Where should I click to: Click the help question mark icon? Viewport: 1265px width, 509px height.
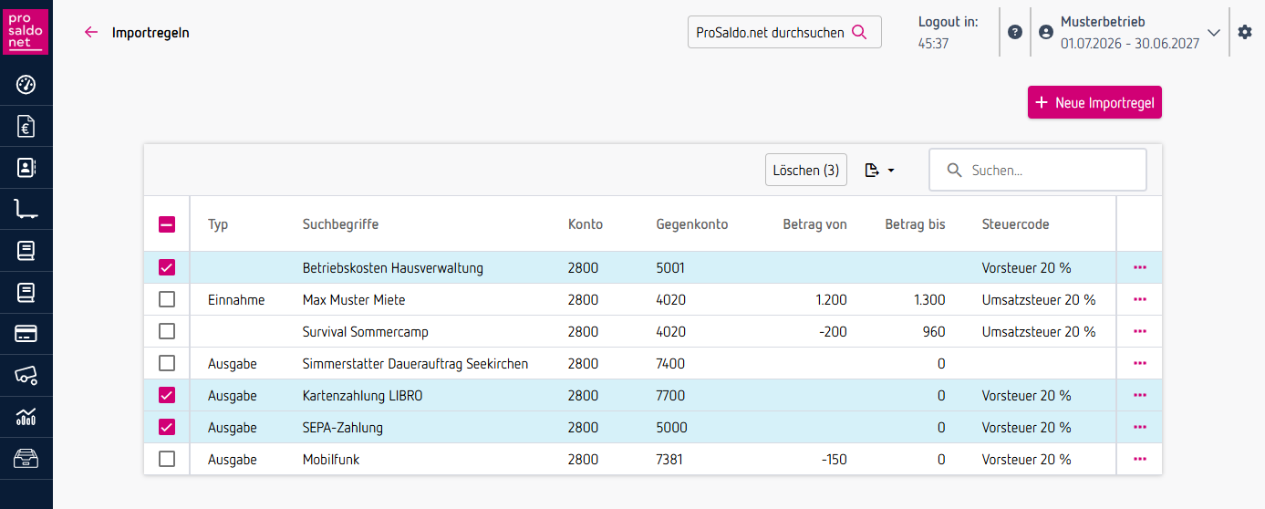coord(1015,32)
